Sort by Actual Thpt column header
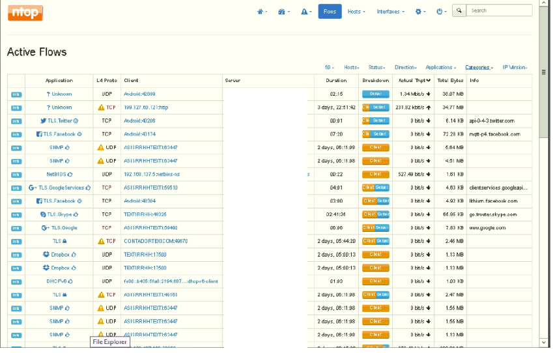This screenshot has height=353, width=553. [x=414, y=81]
